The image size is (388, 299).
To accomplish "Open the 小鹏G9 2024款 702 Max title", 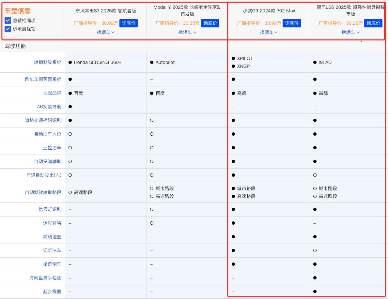I will pyautogui.click(x=269, y=11).
